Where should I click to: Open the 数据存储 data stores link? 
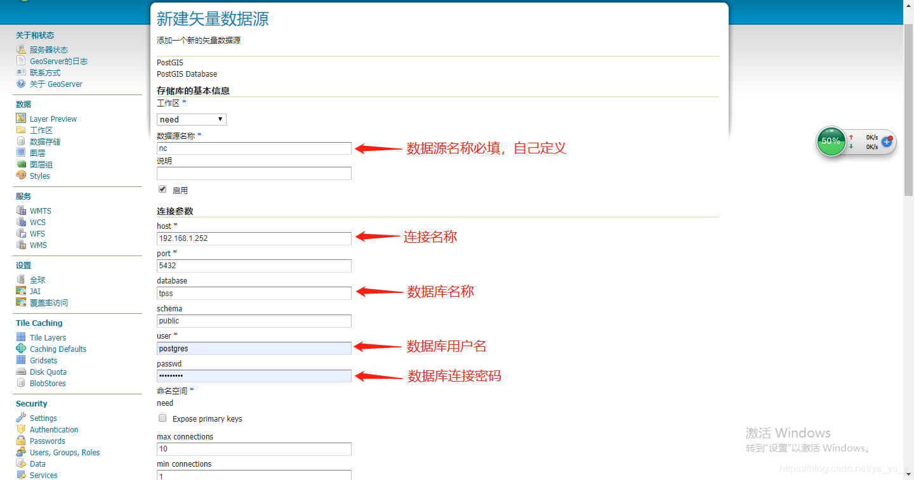click(45, 141)
